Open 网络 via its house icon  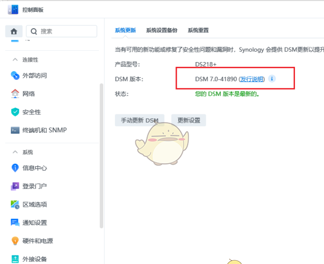click(15, 93)
